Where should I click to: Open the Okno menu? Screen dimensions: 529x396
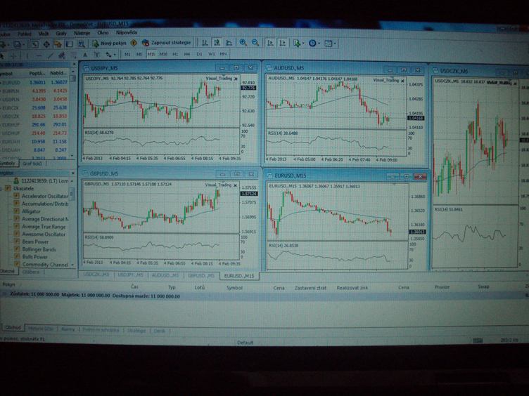[x=103, y=33]
